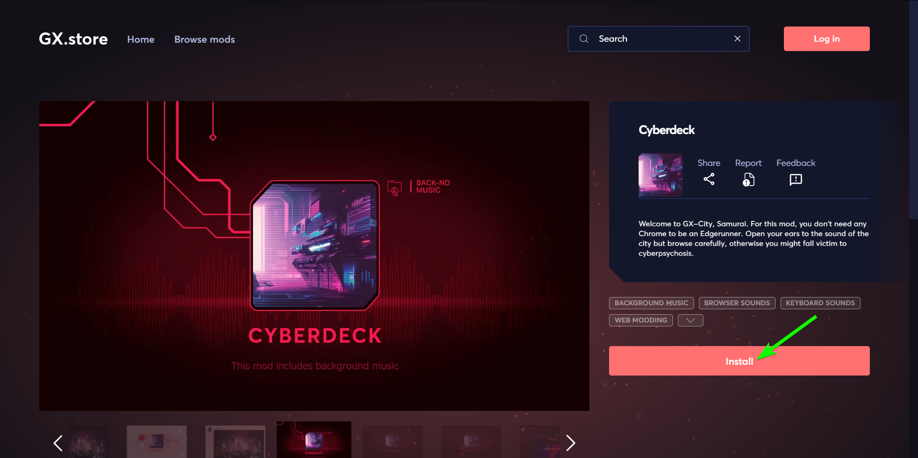The height and width of the screenshot is (458, 918).
Task: Focus the Search input field
Action: coord(658,39)
